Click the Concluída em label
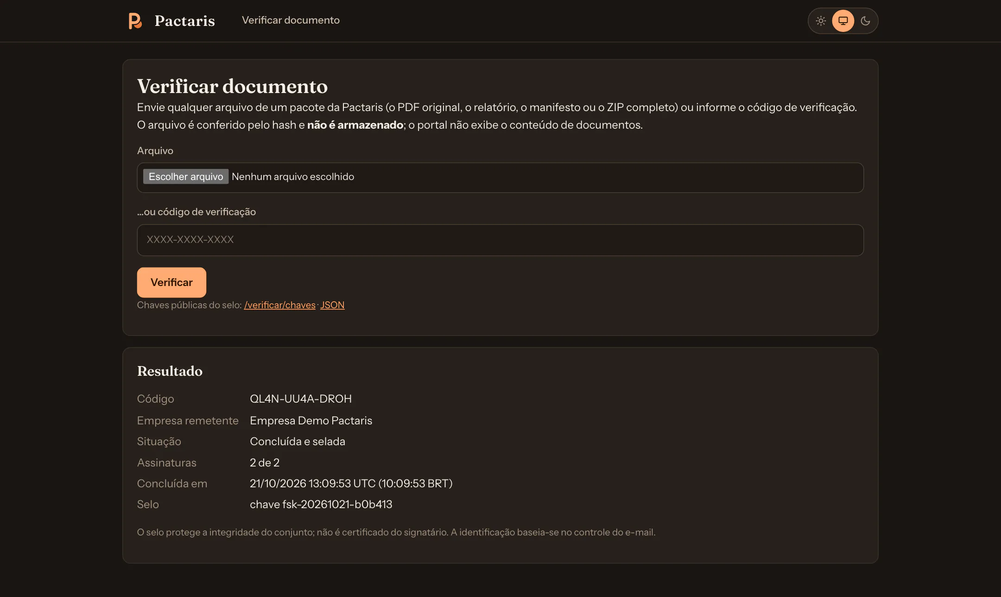 coord(172,484)
